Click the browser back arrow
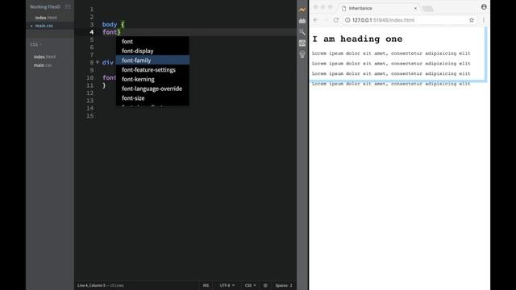This screenshot has width=516, height=290. (x=315, y=20)
